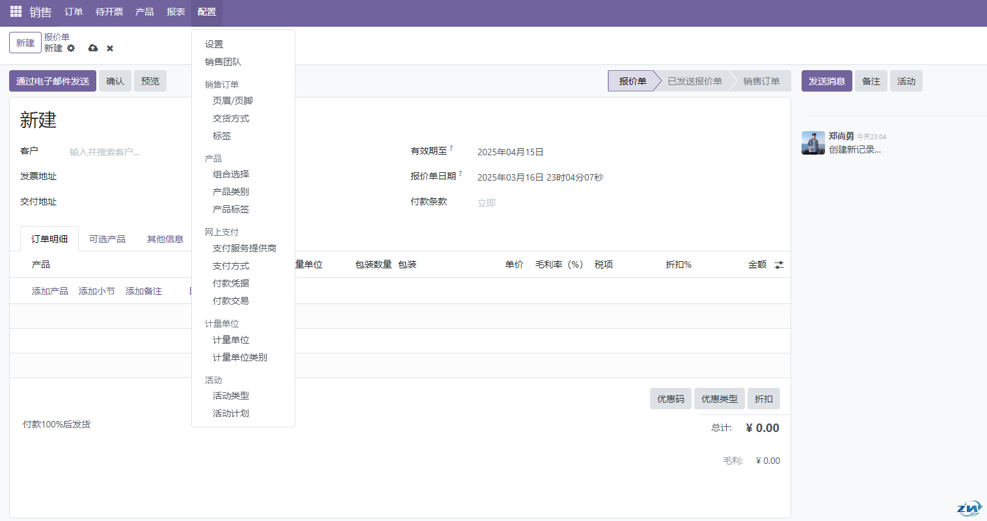Image resolution: width=987 pixels, height=521 pixels.
Task: Click the cloud upload save icon
Action: click(93, 48)
